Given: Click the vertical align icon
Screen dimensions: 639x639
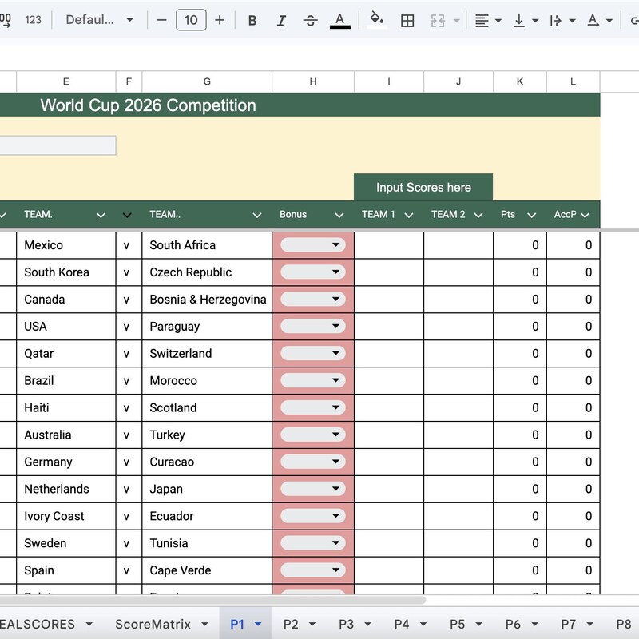Looking at the screenshot, I should 518,20.
